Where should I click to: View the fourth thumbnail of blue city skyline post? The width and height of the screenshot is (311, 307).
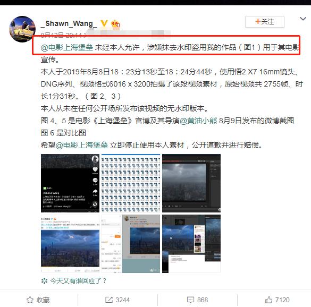pyautogui.click(x=70, y=244)
